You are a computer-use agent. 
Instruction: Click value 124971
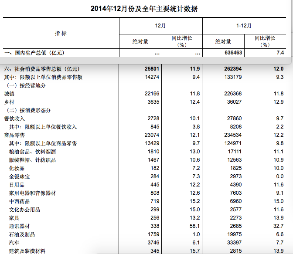coord(233,143)
